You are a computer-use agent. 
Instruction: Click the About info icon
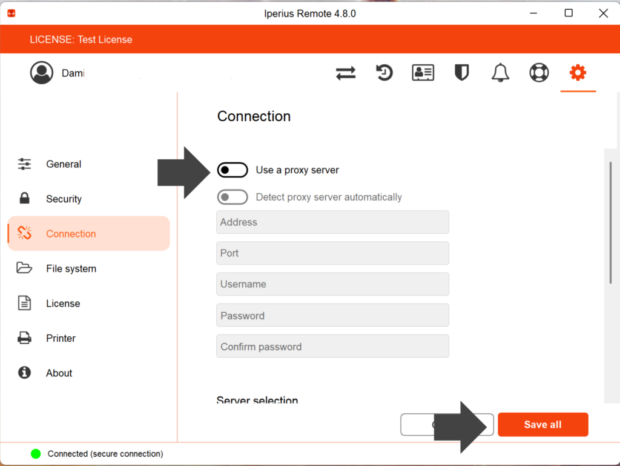point(24,373)
